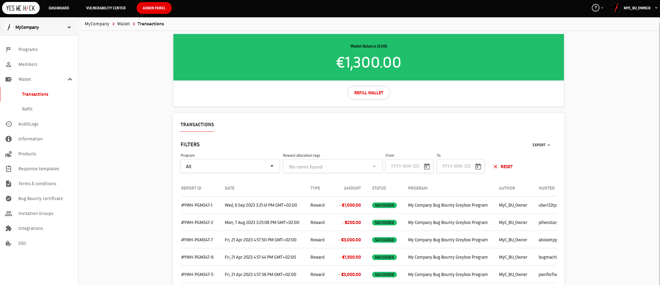Click the Bug Bounty certificate badge icon

pyautogui.click(x=9, y=199)
